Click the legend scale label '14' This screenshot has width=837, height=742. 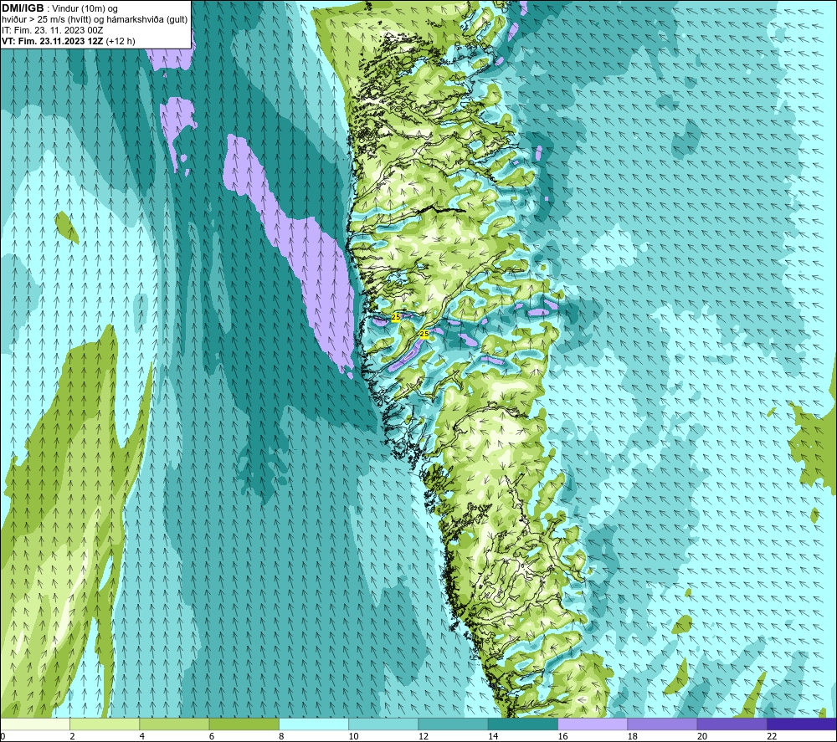point(493,736)
